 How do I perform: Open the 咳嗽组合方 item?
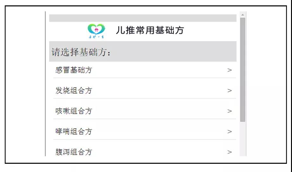[145, 111]
